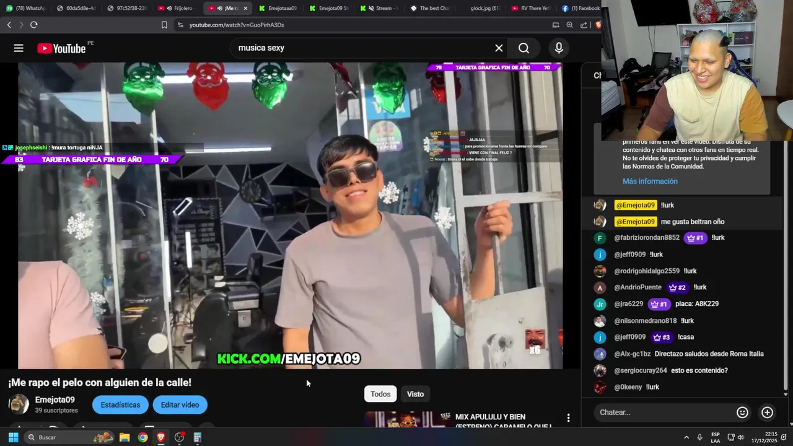Open network and volume quick settings
This screenshot has height=446, width=793.
(x=735, y=437)
